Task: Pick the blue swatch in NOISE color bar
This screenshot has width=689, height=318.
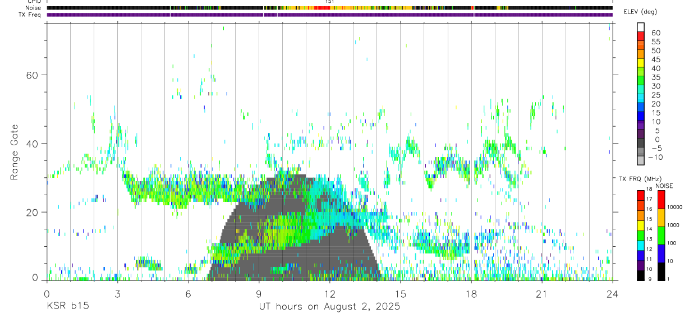Action: pos(661,253)
